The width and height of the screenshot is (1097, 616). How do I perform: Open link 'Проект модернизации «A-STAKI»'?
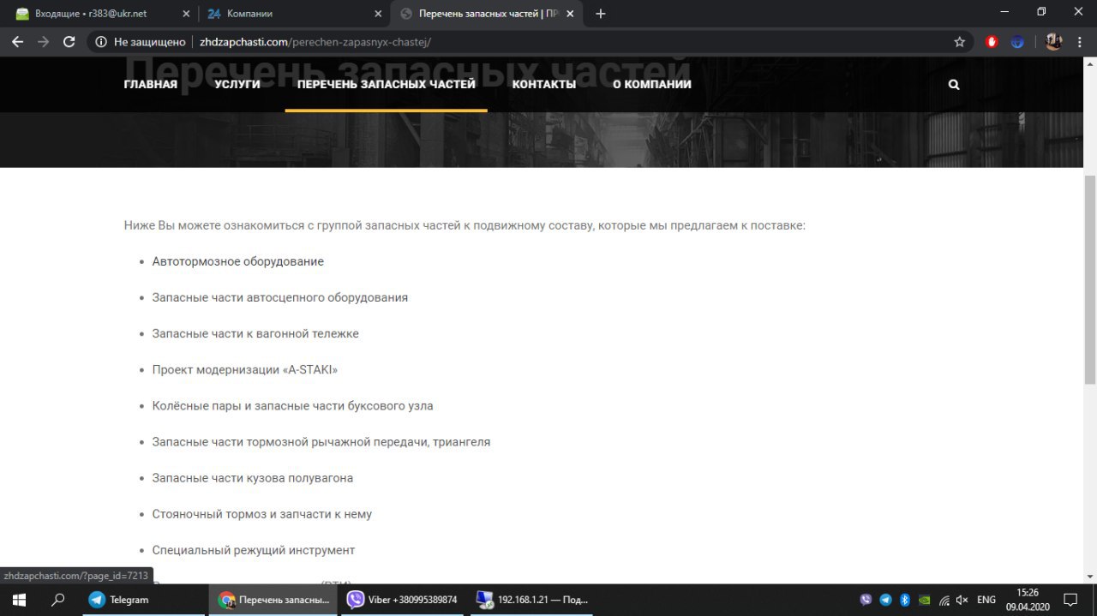tap(245, 369)
